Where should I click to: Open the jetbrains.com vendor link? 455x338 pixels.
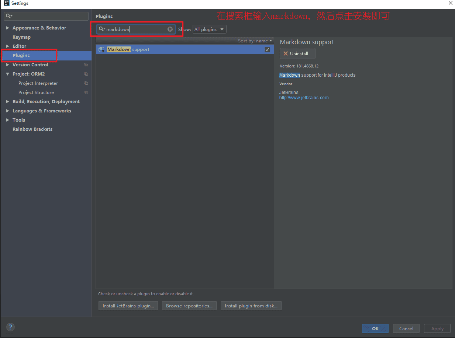point(304,98)
